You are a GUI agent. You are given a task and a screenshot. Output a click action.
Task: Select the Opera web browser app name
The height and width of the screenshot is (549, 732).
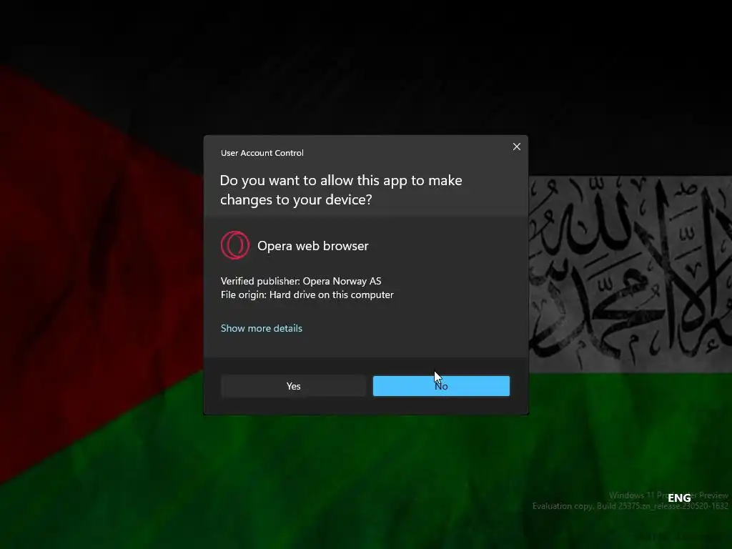click(x=313, y=246)
